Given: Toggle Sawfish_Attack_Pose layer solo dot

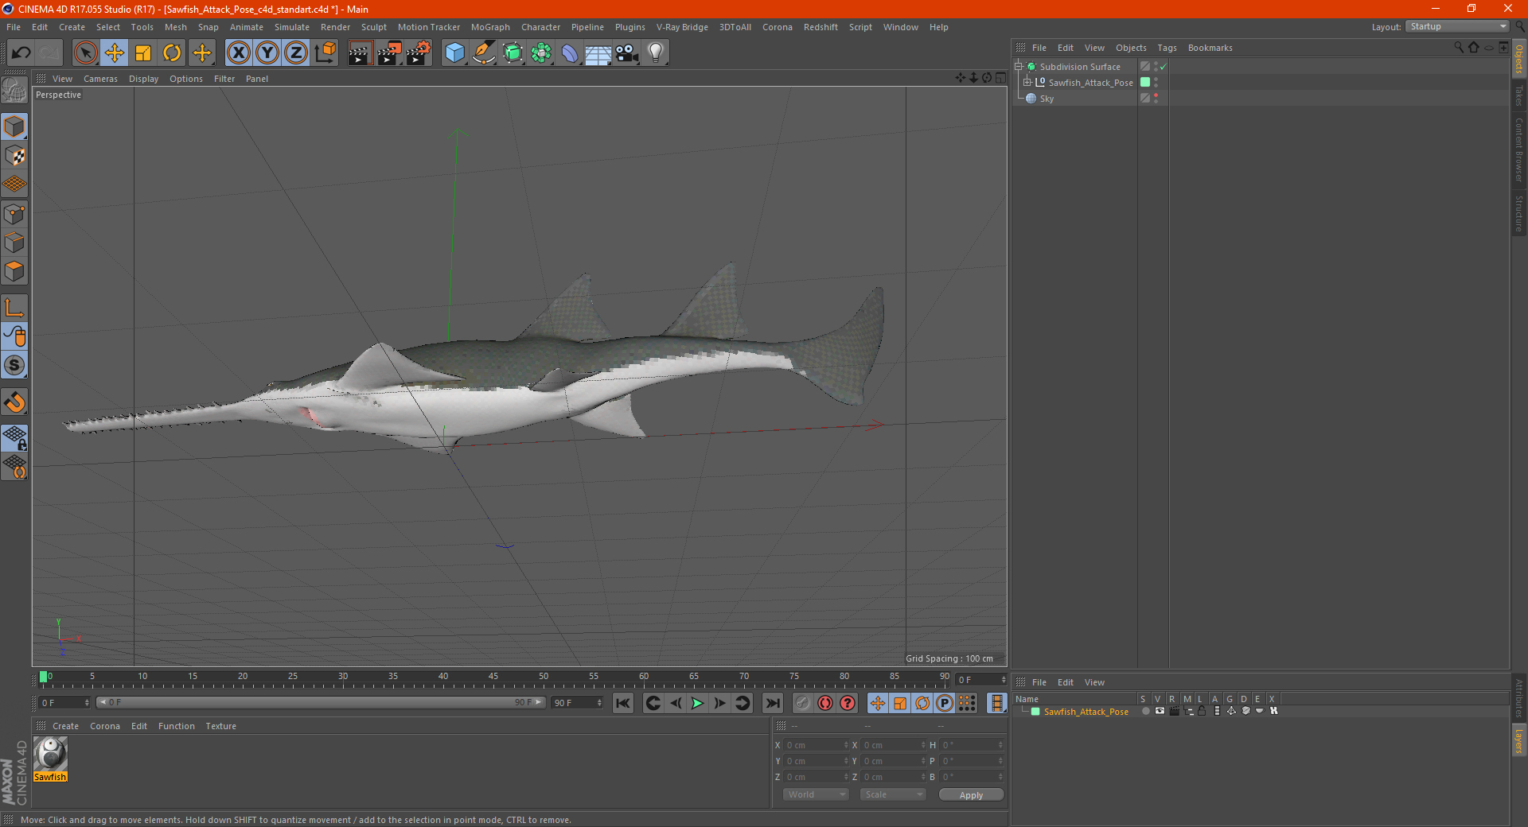Looking at the screenshot, I should pos(1145,712).
